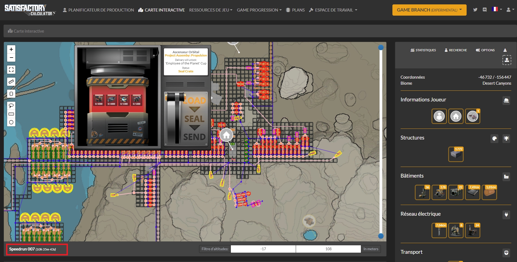This screenshot has height=262, width=517.
Task: Toggle the 7,04 km power lines layer
Action: click(439, 230)
